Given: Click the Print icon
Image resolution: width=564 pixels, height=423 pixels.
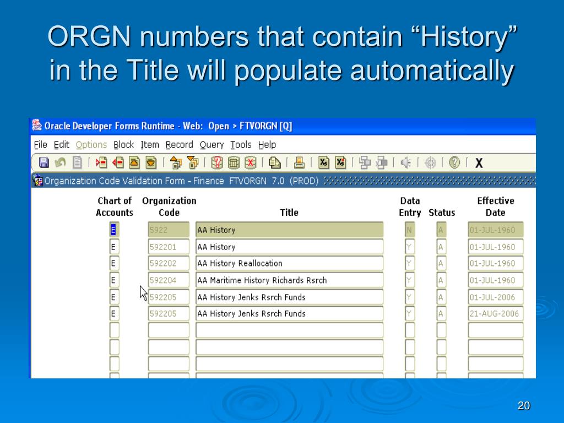Looking at the screenshot, I should 299,162.
